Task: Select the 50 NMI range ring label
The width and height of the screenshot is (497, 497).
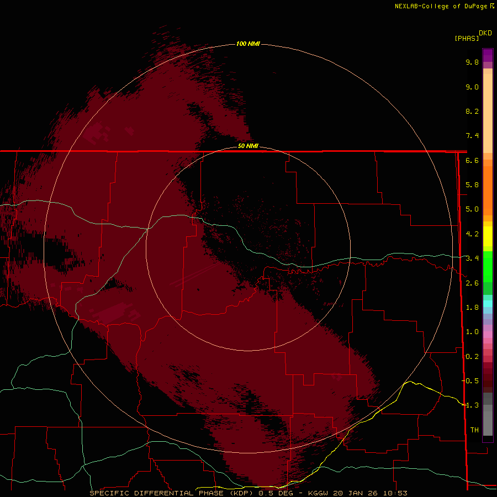Action: coord(248,146)
